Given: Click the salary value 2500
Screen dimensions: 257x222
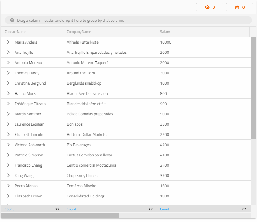Looking at the screenshot, I should click(x=164, y=134).
